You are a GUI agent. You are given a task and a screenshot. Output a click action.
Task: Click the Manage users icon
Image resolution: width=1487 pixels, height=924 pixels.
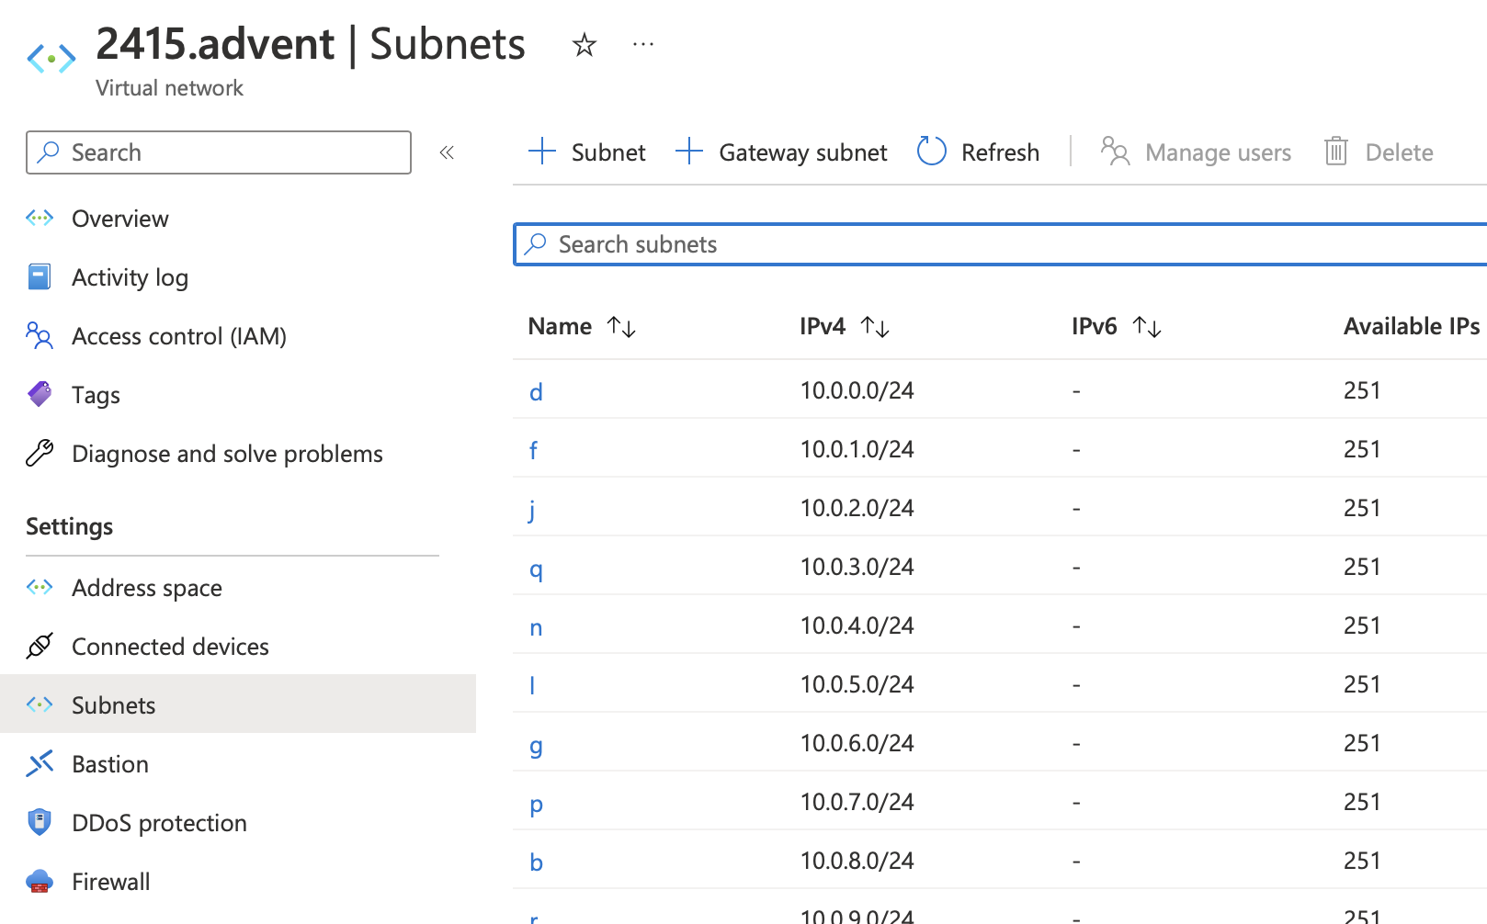click(1115, 152)
